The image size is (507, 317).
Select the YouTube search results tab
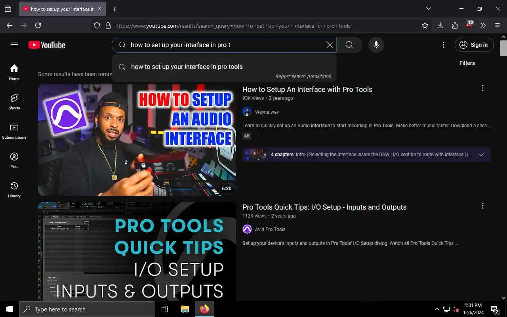(62, 9)
